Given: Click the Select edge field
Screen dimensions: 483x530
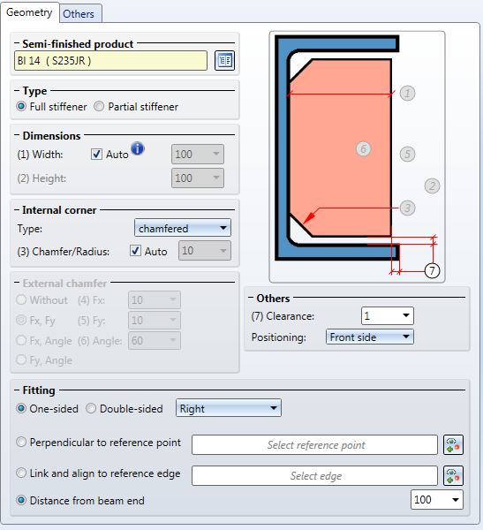Looking at the screenshot, I should [314, 476].
